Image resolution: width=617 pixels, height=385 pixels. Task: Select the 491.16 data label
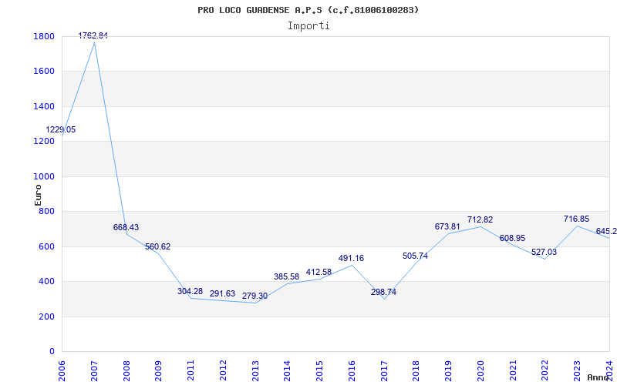click(x=351, y=258)
